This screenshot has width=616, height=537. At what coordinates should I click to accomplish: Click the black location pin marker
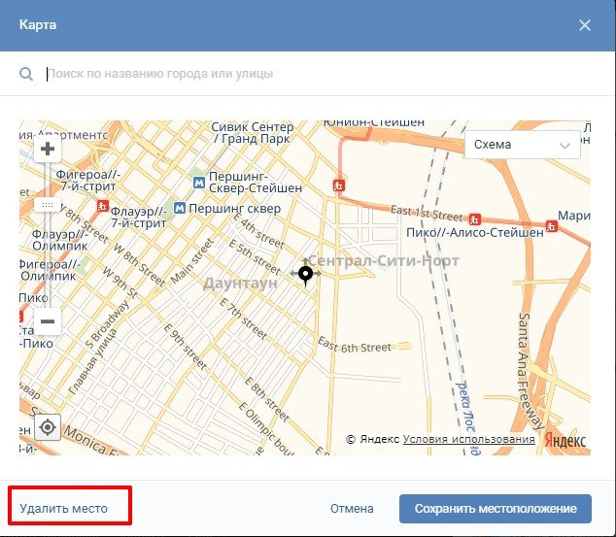(306, 275)
